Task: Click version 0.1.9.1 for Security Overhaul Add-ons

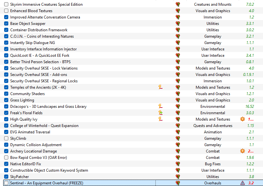Action: tap(248, 74)
